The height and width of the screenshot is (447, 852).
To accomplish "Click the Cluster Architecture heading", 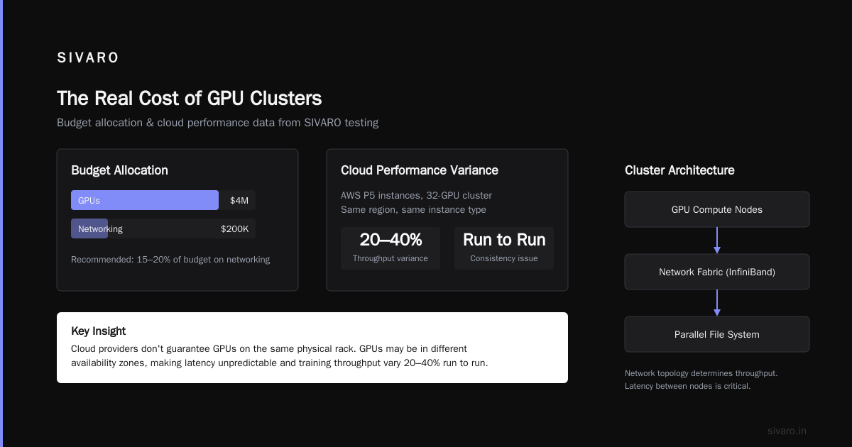I will point(679,170).
